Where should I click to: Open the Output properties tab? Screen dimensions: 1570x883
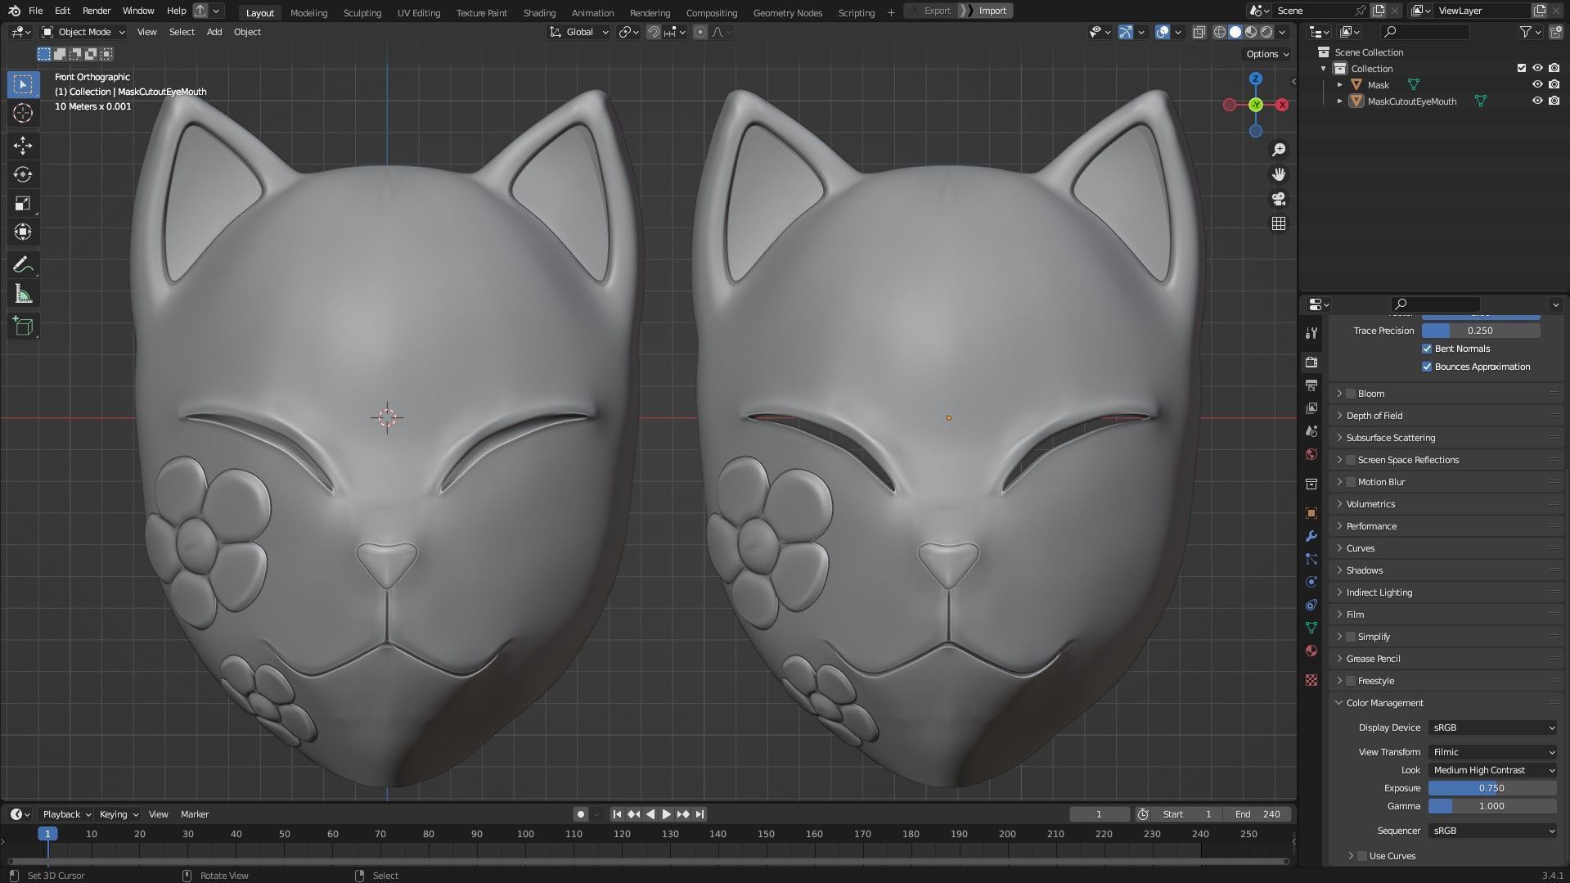pyautogui.click(x=1311, y=385)
